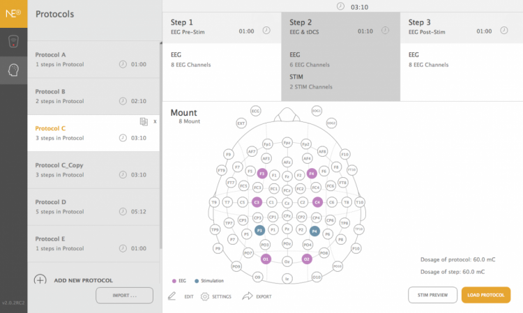Click the pencil Edit icon

click(x=172, y=296)
